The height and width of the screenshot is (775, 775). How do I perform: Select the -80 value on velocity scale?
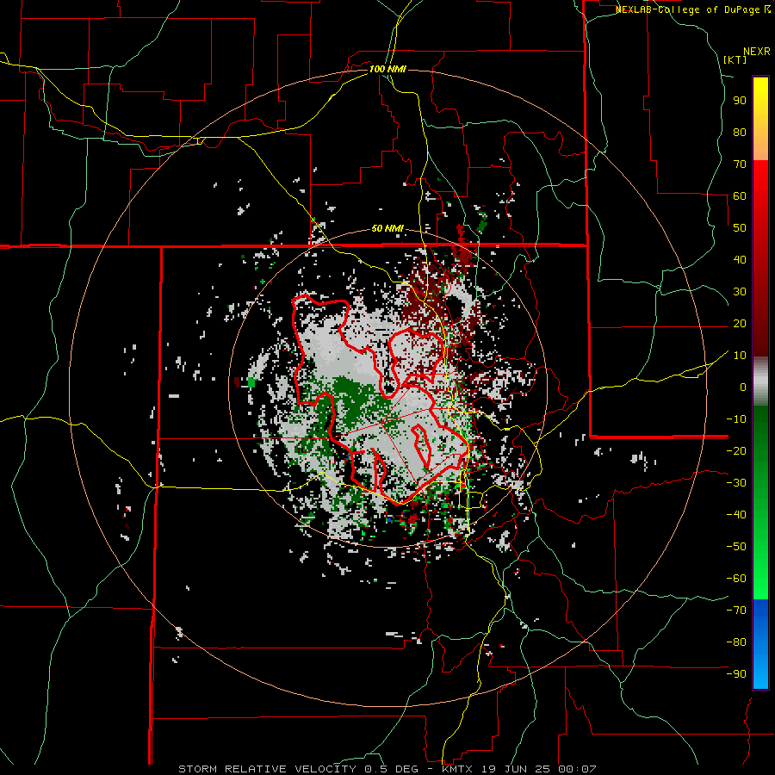point(736,642)
